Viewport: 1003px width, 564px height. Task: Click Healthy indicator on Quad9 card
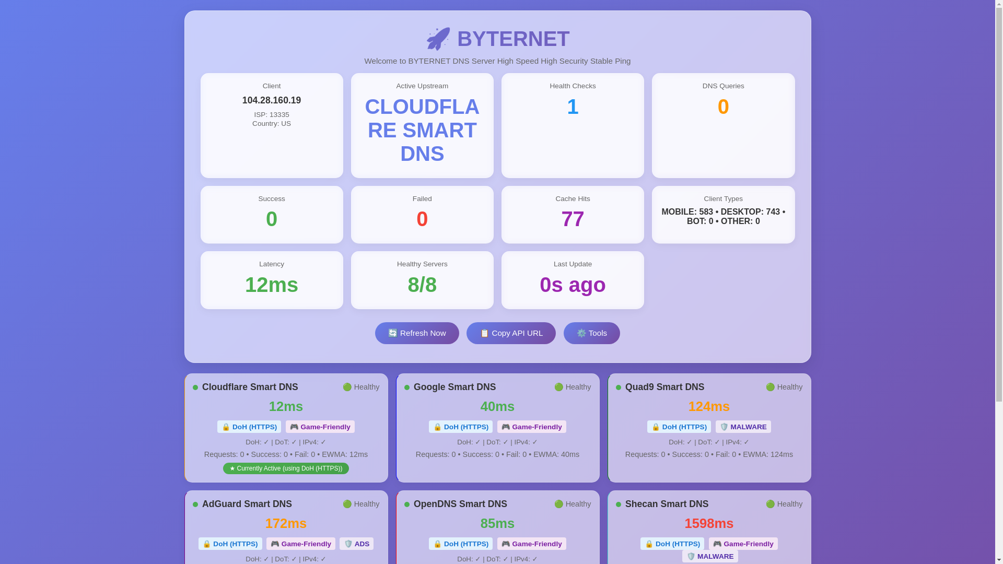tap(784, 387)
